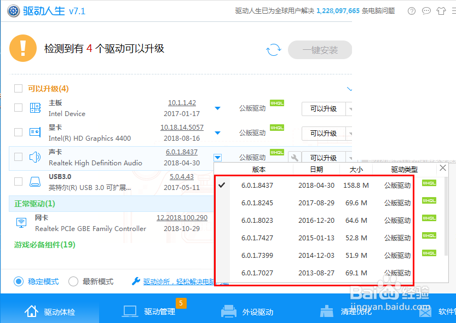Click WHQL badge in 声卡 row
The width and height of the screenshot is (456, 323).
click(277, 152)
